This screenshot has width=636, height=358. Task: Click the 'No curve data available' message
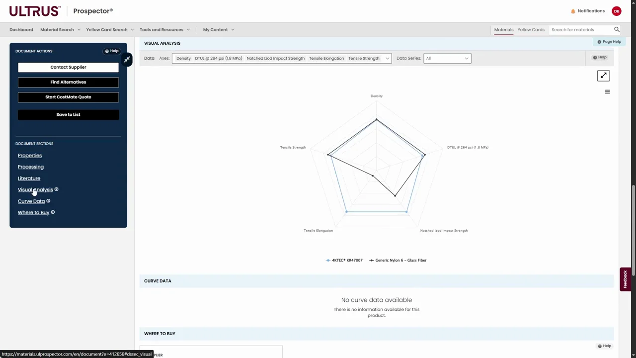377,300
